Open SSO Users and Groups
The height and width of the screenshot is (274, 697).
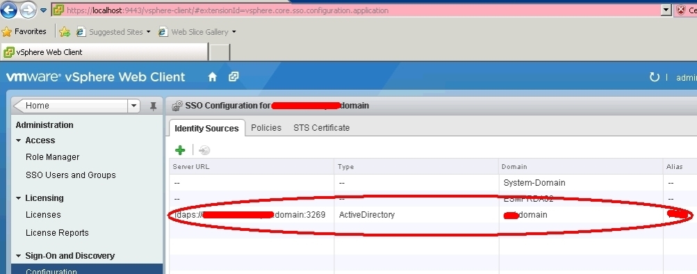tap(71, 175)
